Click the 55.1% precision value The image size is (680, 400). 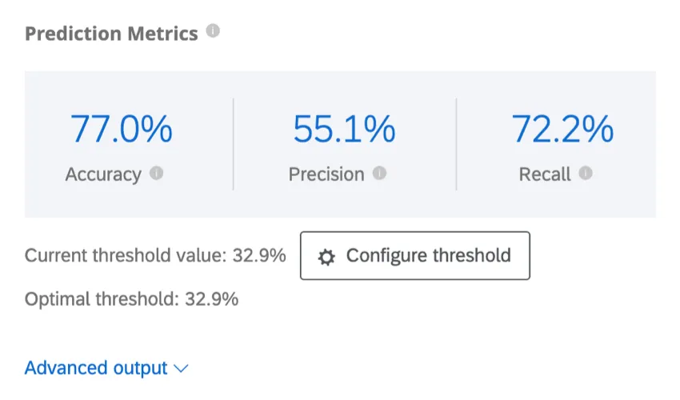click(x=344, y=129)
